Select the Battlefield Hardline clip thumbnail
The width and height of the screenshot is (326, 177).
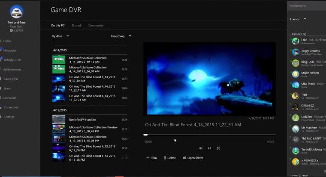[59, 120]
